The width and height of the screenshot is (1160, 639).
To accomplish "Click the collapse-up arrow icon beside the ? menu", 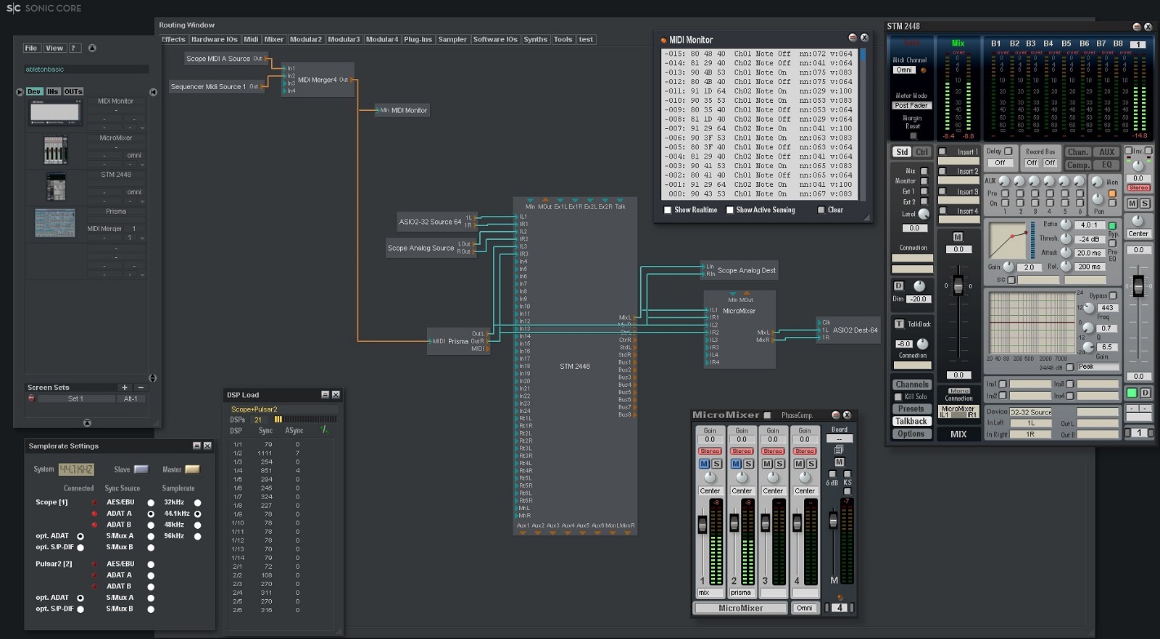I will (x=92, y=48).
